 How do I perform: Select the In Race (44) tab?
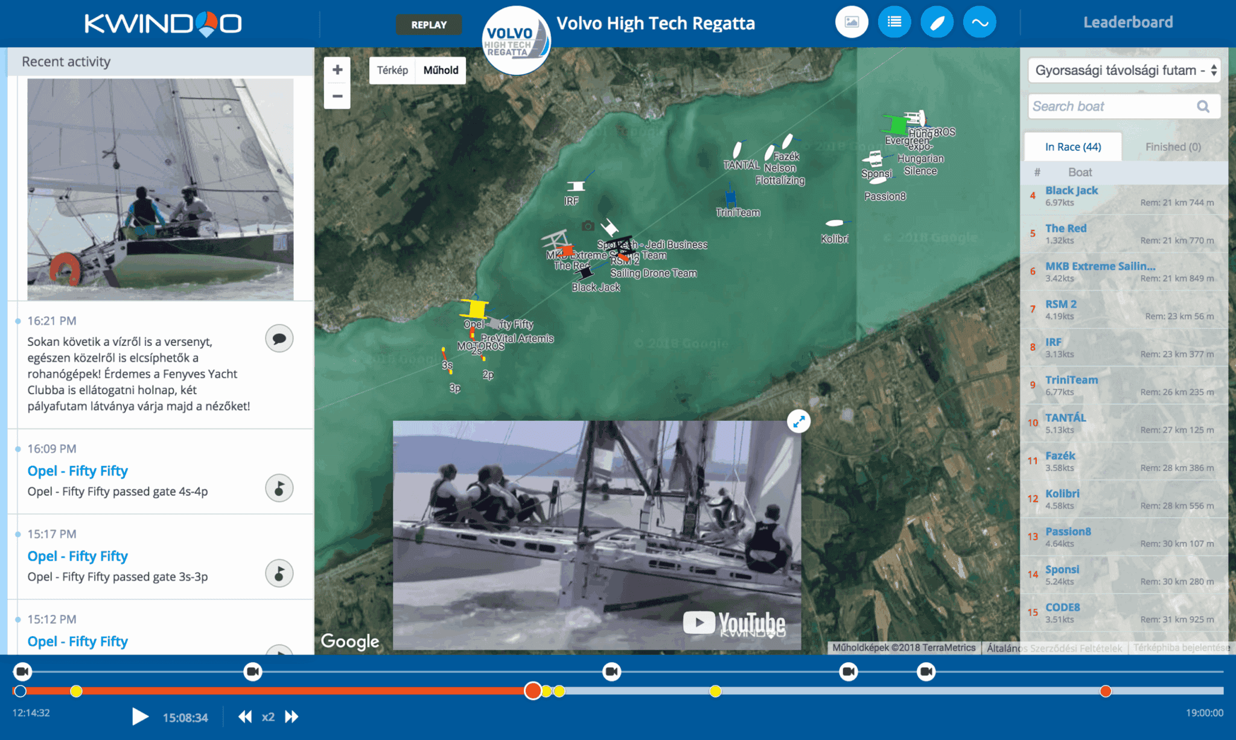coord(1072,147)
